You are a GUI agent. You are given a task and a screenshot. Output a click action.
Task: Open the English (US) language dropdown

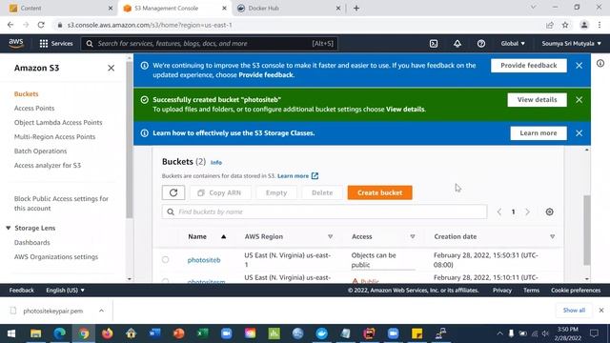pyautogui.click(x=65, y=290)
